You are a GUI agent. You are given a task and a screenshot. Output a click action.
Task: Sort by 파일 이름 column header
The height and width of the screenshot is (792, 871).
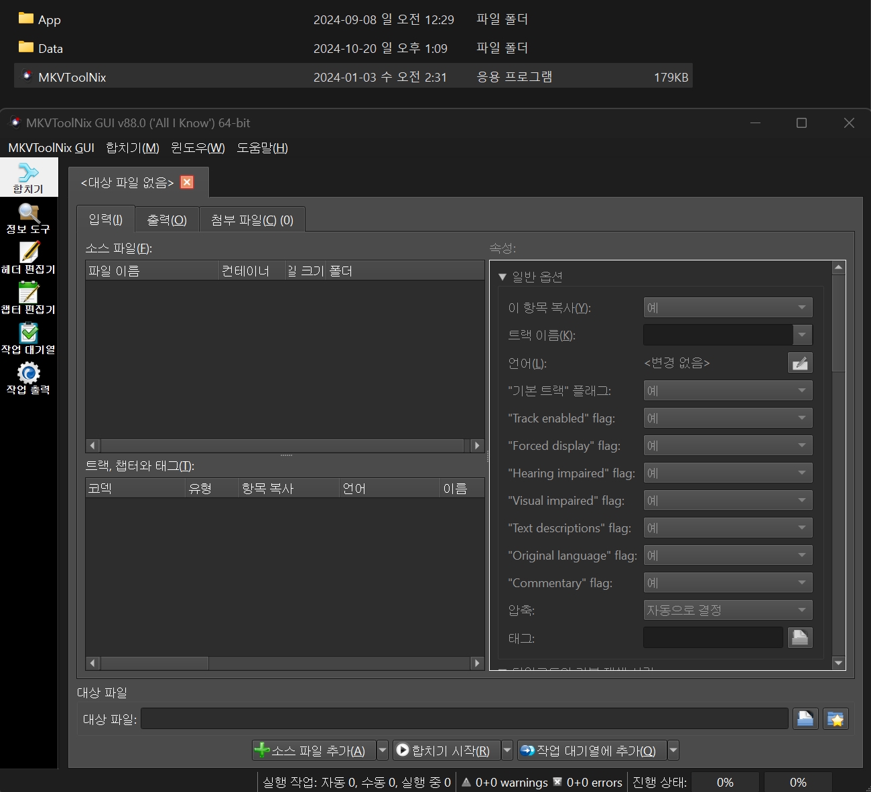[x=152, y=270]
